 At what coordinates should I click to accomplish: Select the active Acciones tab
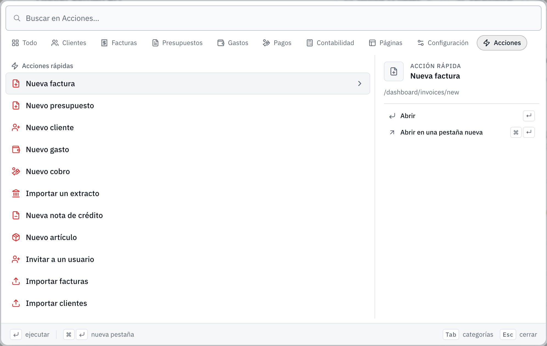pos(502,43)
